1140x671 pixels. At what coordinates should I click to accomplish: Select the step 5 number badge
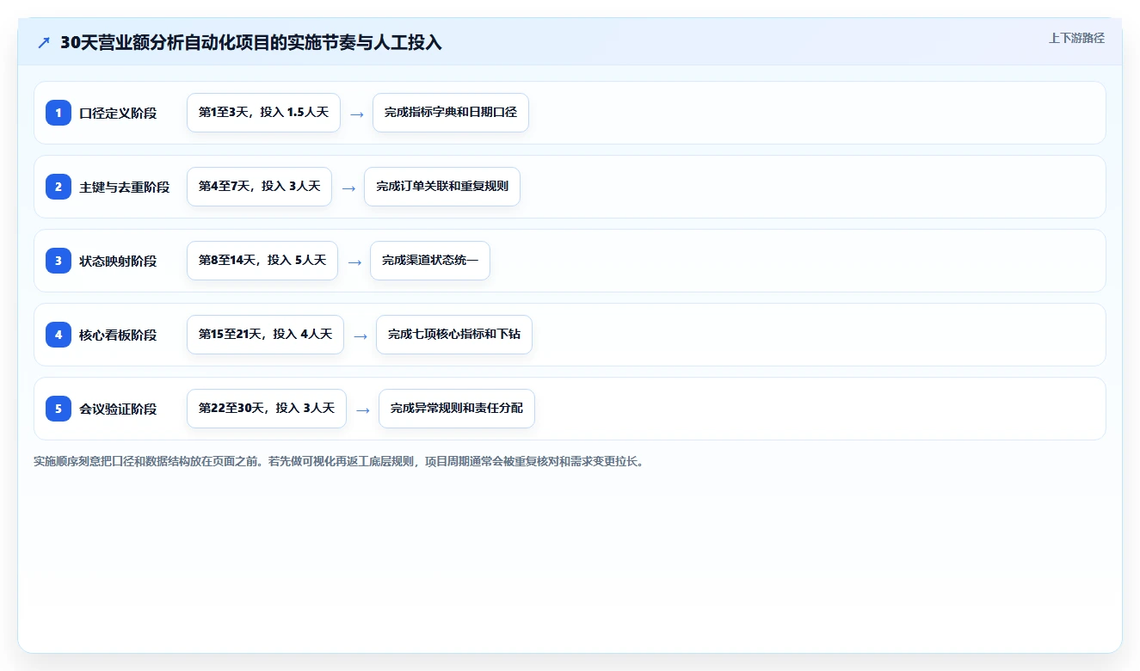coord(59,409)
